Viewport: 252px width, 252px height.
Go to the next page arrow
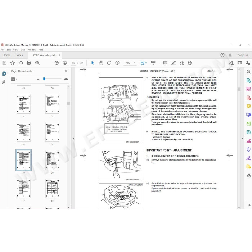pyautogui.click(x=65, y=63)
